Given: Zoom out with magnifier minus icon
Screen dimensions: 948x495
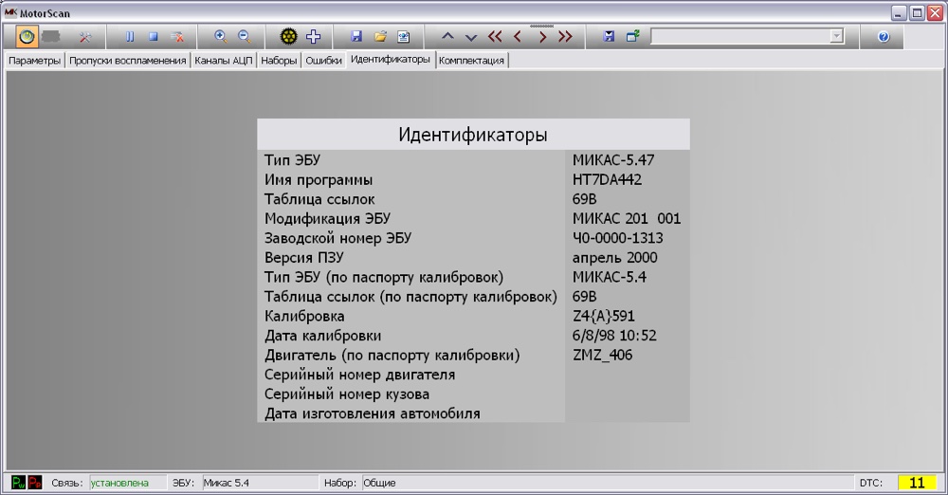Looking at the screenshot, I should pyautogui.click(x=245, y=37).
